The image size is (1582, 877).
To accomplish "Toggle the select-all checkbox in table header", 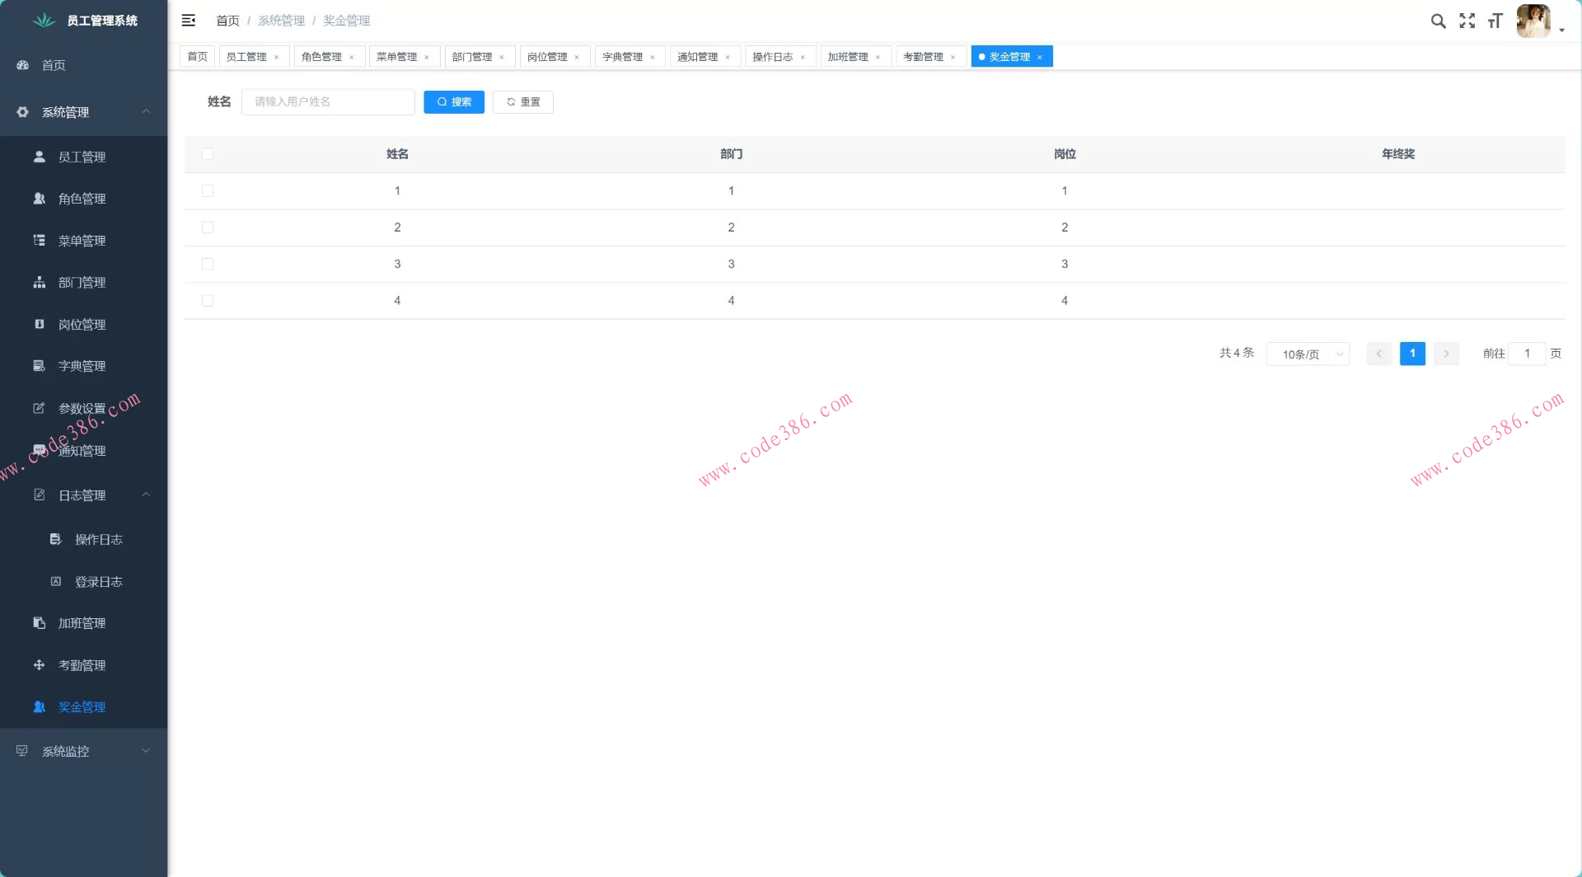I will (208, 154).
